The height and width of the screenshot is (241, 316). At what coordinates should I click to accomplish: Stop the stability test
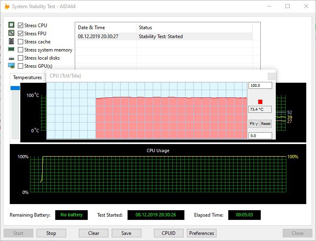tap(51, 233)
